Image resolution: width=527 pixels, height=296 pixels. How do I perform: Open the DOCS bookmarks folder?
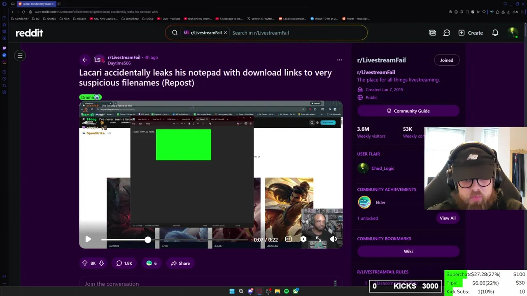pos(148,18)
